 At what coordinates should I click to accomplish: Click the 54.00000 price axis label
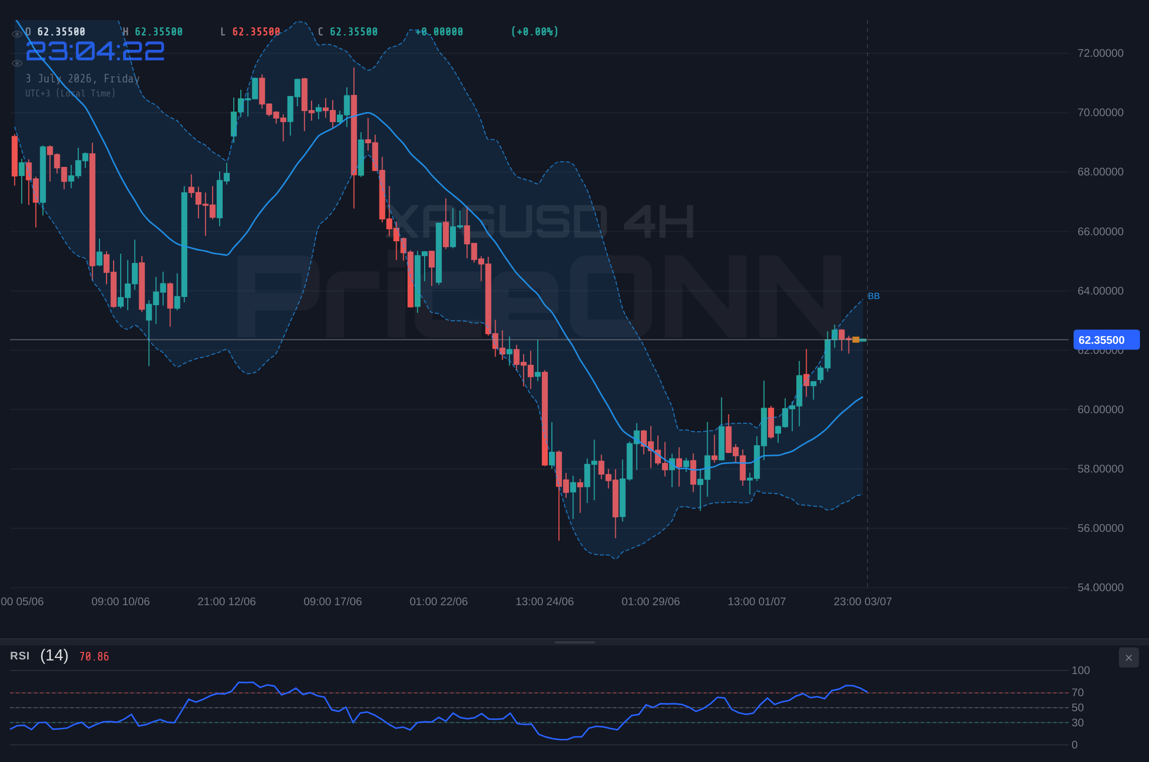click(x=1100, y=588)
